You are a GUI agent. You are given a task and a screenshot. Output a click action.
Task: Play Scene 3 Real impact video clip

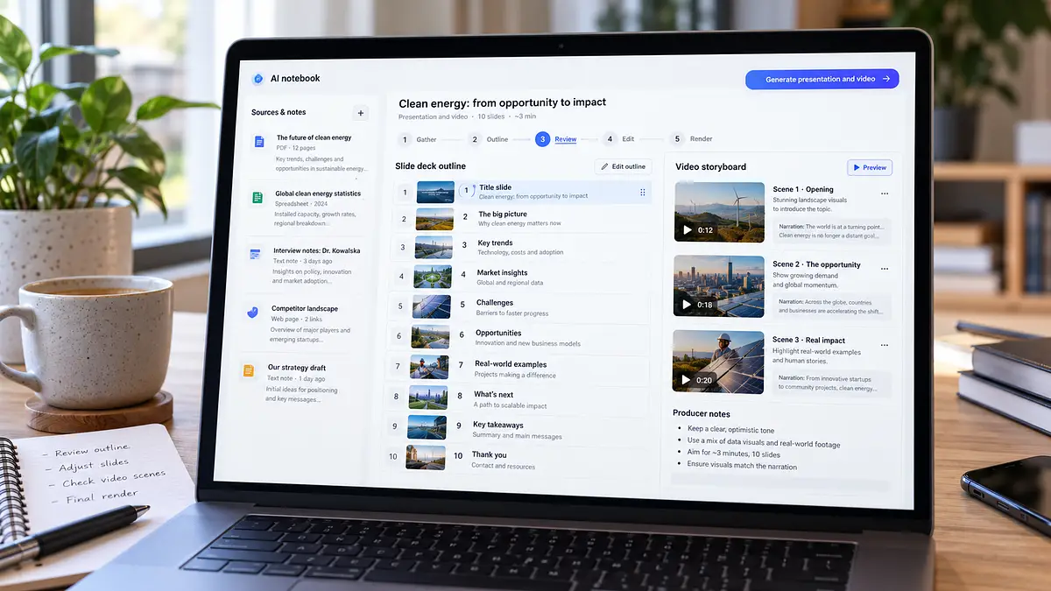pos(687,380)
